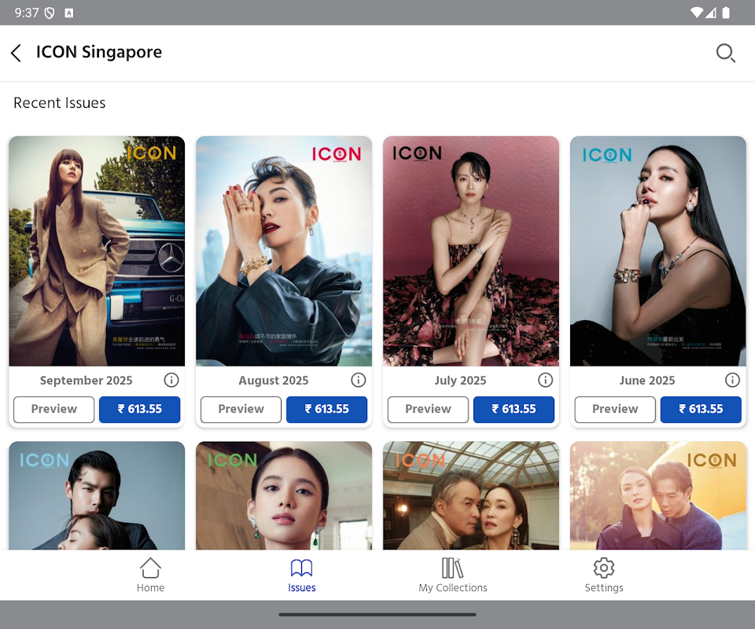The image size is (755, 629).
Task: Open the Home tab
Action: click(150, 575)
